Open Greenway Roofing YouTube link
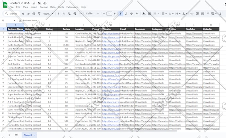This screenshot has height=138, width=226. tap(194, 87)
